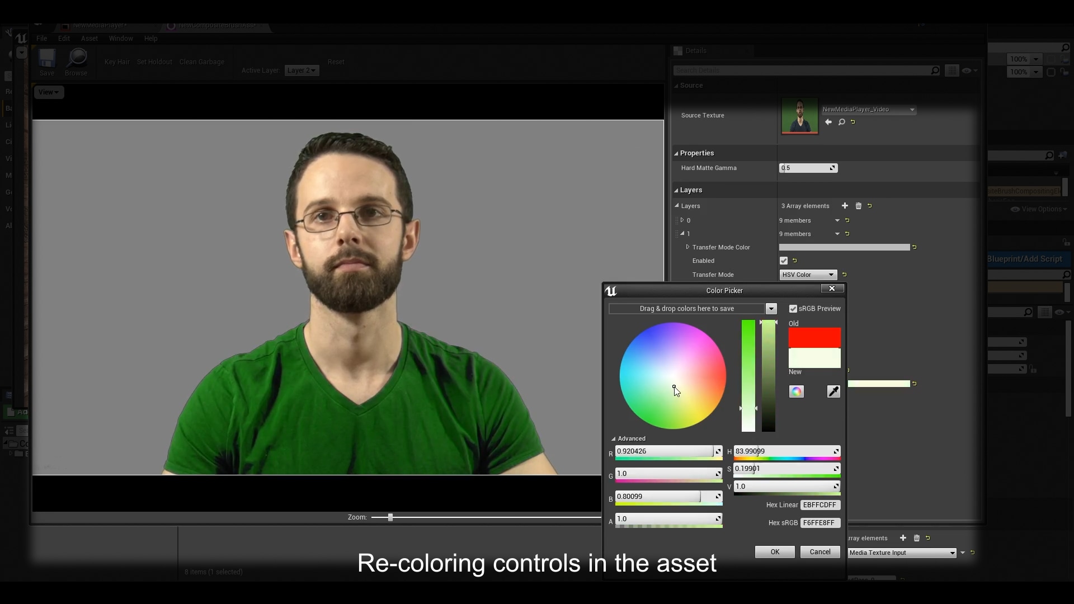Image resolution: width=1074 pixels, height=604 pixels.
Task: Click the Transfer Mode Color swatch
Action: 845,247
